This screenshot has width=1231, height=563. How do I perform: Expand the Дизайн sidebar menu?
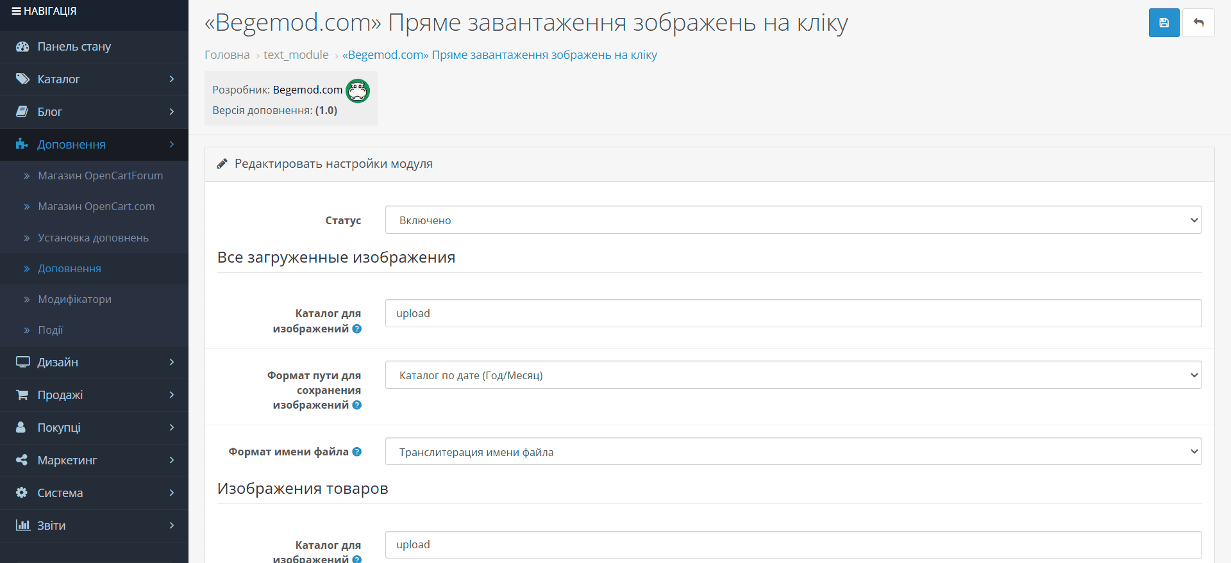(94, 363)
